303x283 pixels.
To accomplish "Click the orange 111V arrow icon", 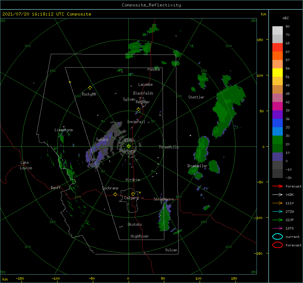I will (x=277, y=203).
